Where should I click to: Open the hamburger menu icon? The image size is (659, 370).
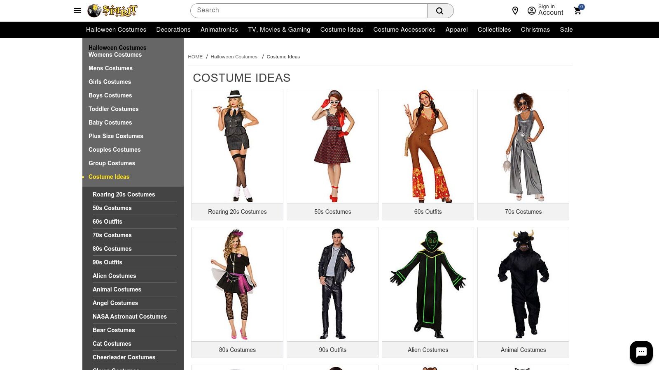(77, 11)
